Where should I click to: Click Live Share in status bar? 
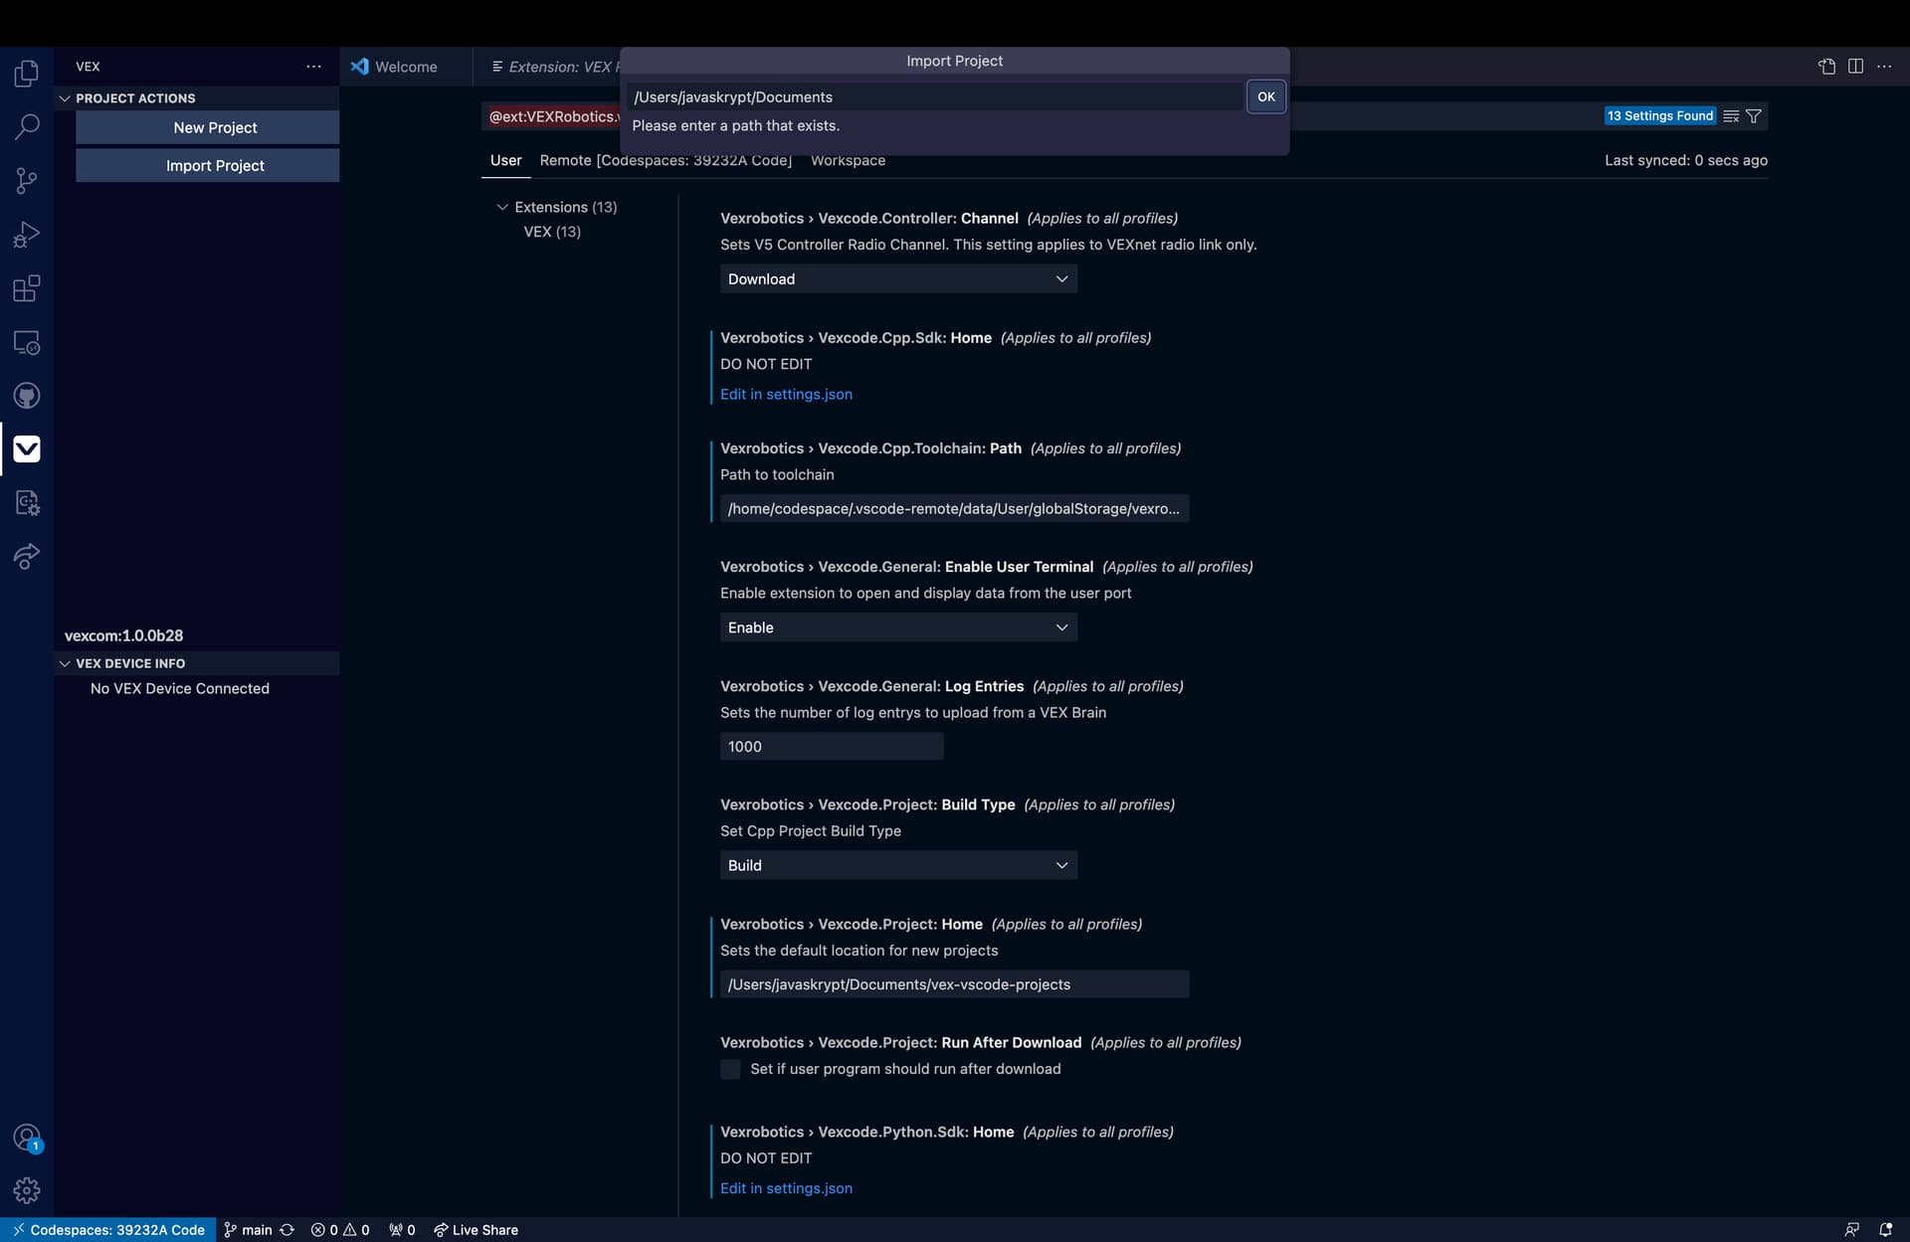pyautogui.click(x=476, y=1230)
